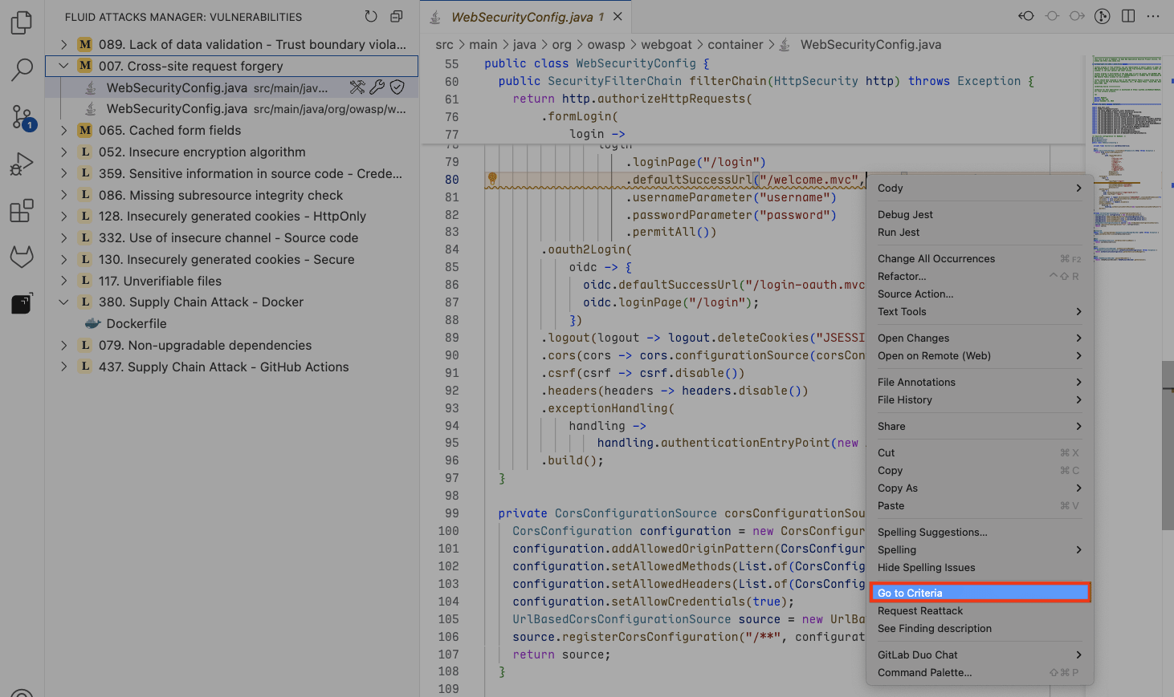Click the M severity badge of 089 vulnerability
This screenshot has width=1174, height=697.
pos(85,44)
